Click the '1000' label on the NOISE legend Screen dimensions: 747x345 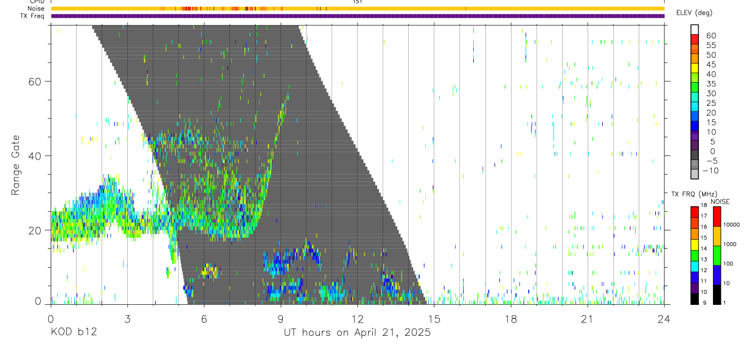coord(729,245)
